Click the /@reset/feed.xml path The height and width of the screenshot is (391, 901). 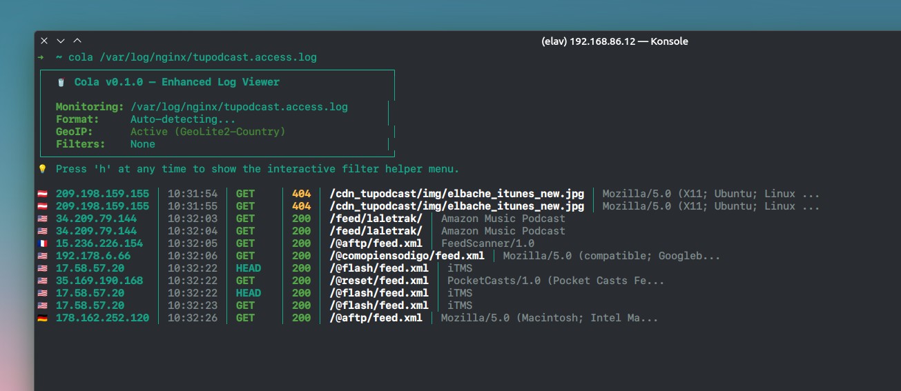point(378,281)
